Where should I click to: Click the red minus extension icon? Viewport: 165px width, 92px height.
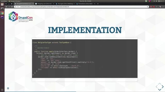[154, 7]
